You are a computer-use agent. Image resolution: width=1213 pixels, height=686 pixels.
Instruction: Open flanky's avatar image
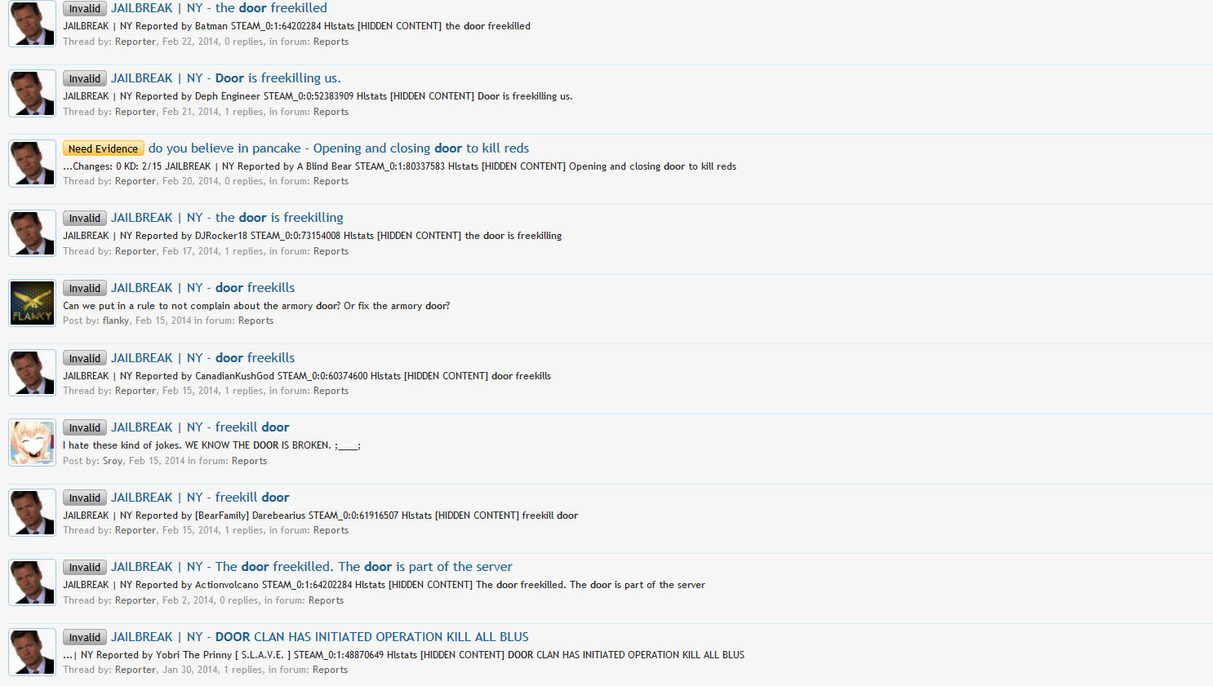click(33, 303)
